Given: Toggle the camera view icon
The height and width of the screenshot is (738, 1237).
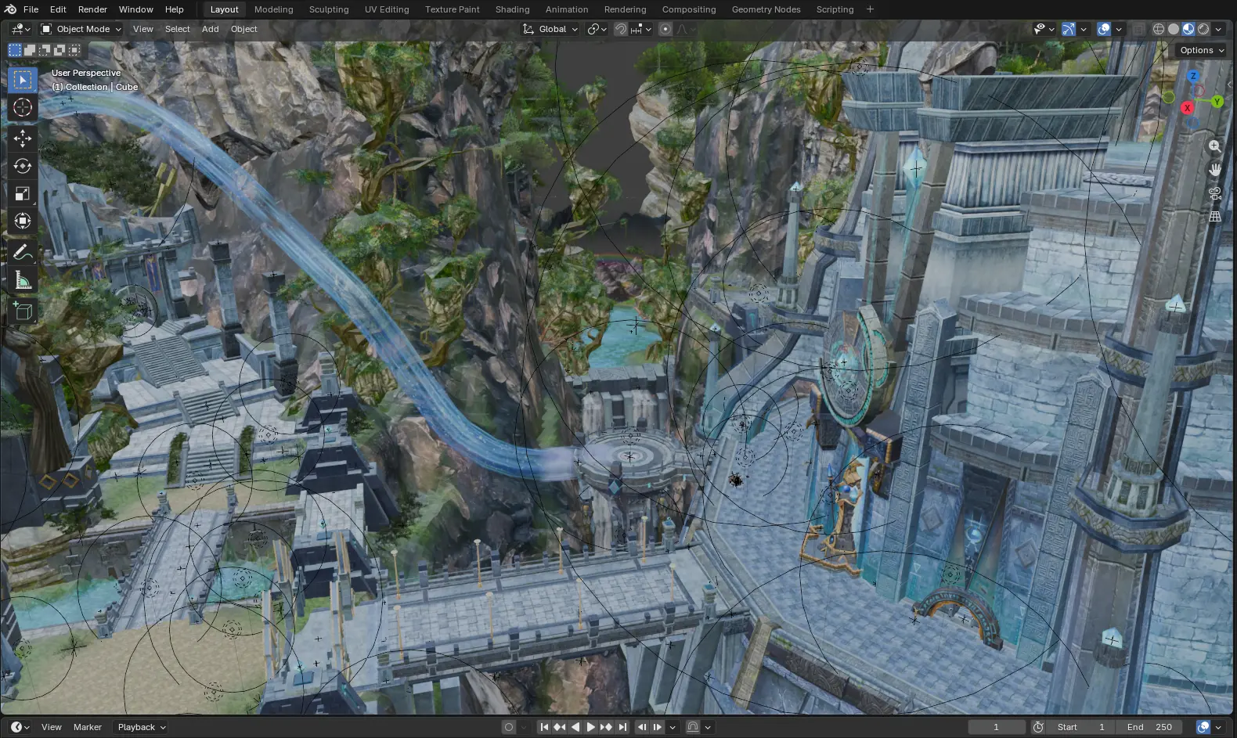Looking at the screenshot, I should click(x=1214, y=193).
